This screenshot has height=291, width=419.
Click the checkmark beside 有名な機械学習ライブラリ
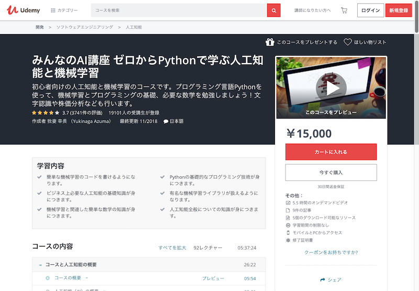pos(162,193)
